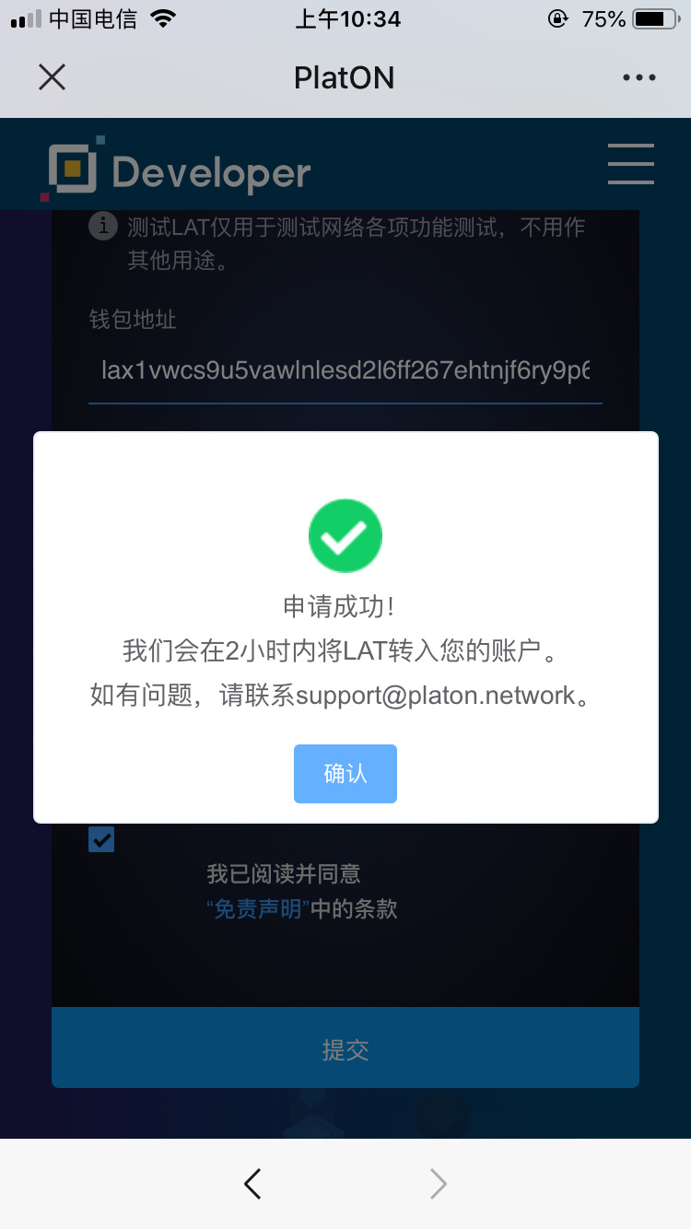Tap the battery indicator in status bar

pyautogui.click(x=655, y=18)
